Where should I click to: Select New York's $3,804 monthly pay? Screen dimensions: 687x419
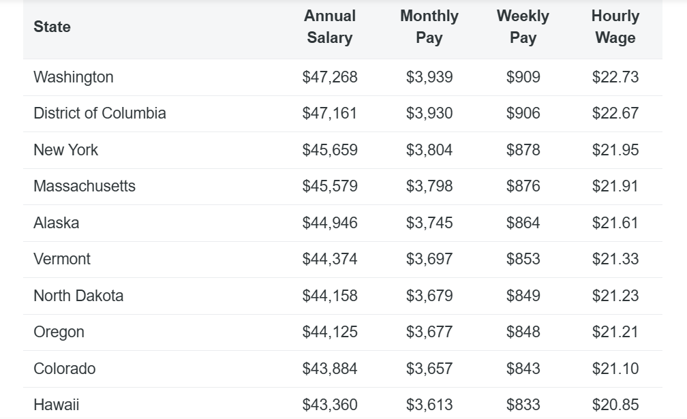[429, 150]
